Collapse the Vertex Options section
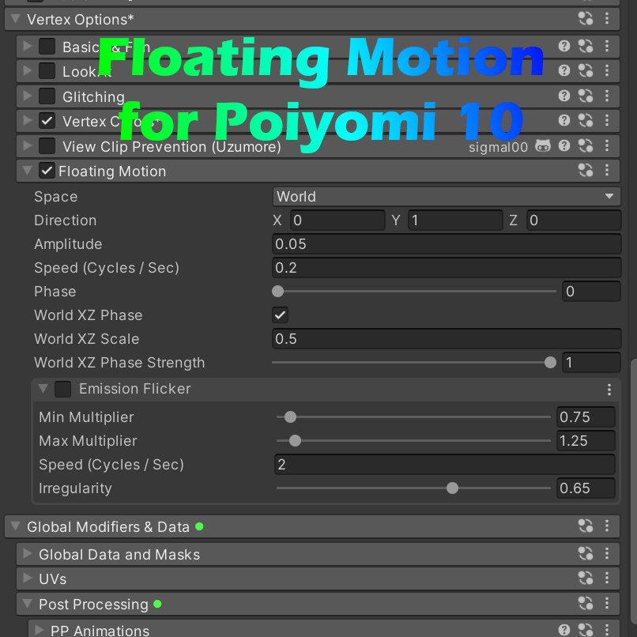637x637 pixels. click(x=16, y=19)
